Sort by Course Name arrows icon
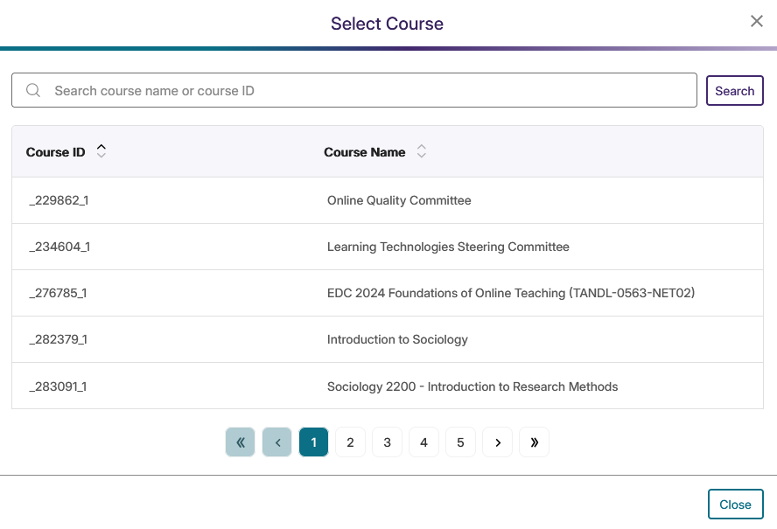The image size is (777, 529). click(421, 151)
